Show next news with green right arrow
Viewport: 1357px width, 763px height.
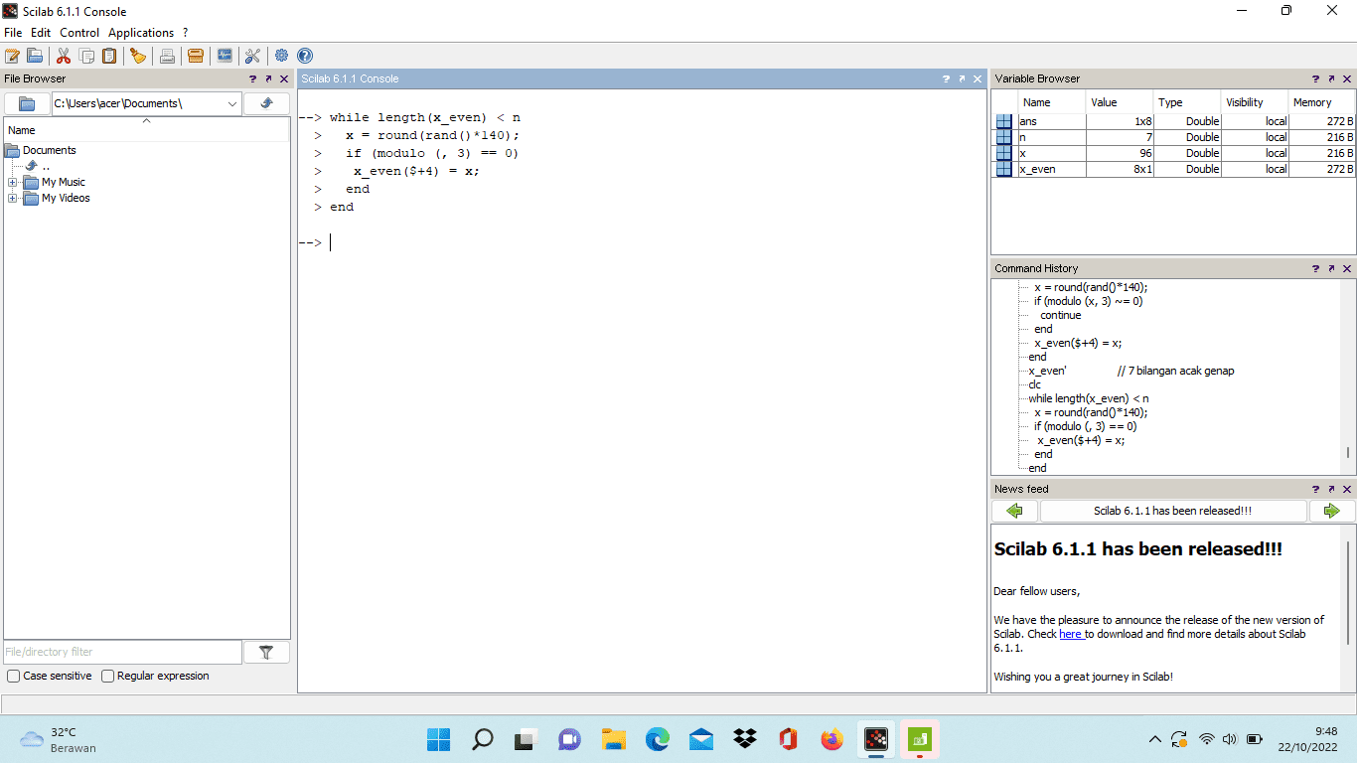(1331, 511)
